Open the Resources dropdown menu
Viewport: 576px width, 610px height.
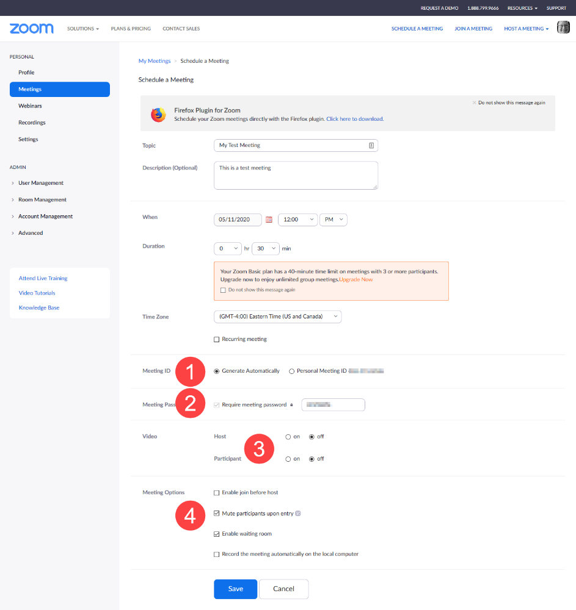point(522,8)
